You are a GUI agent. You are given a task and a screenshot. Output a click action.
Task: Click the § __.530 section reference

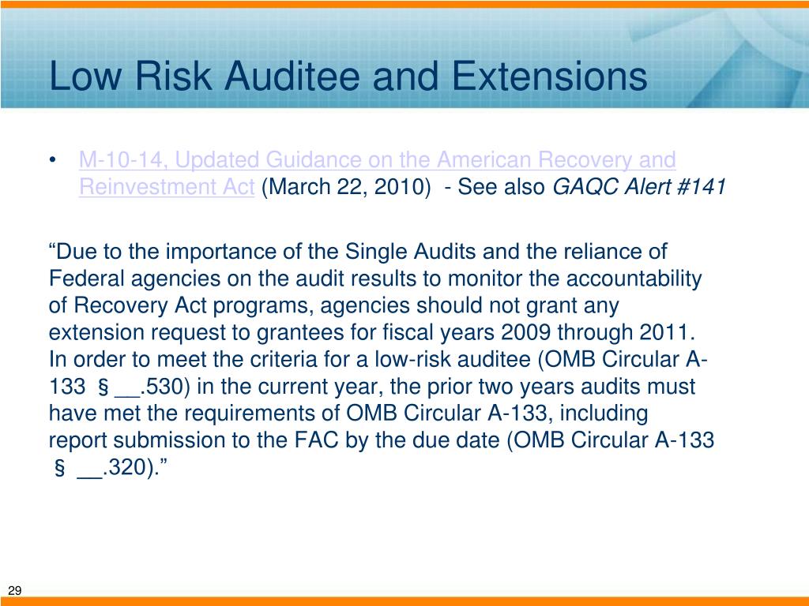[139, 387]
